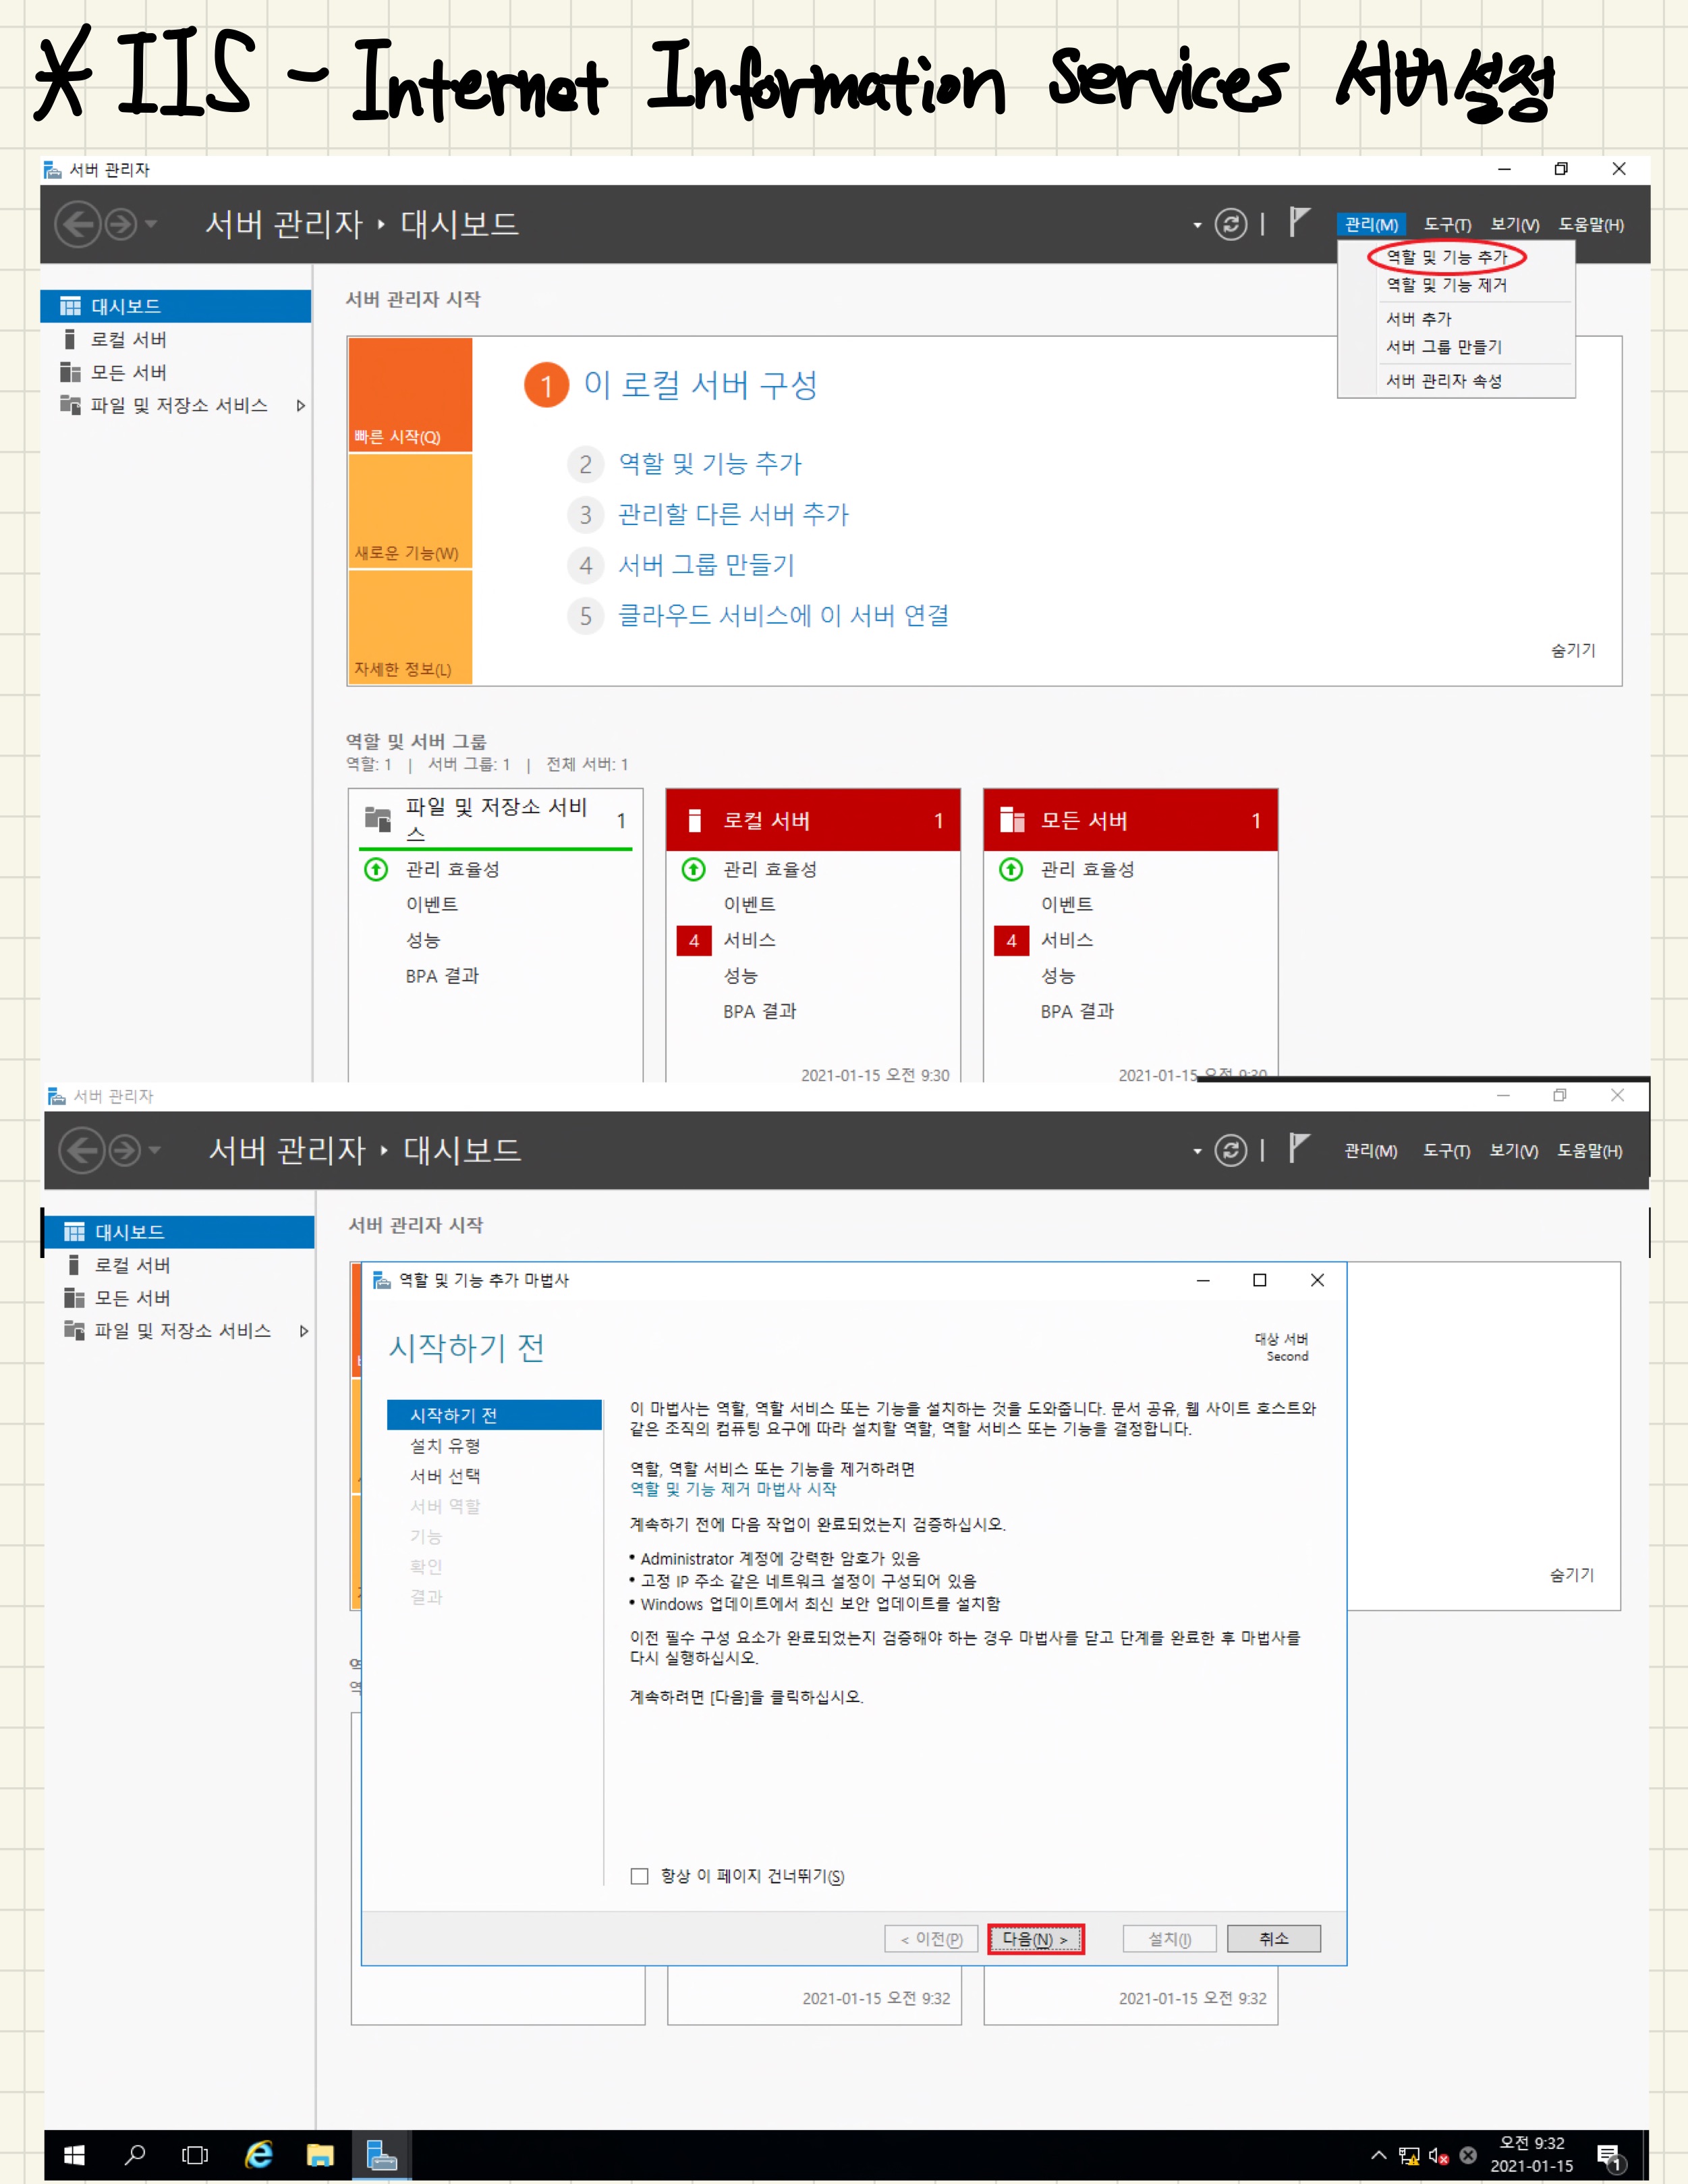Show hidden tray icons chevron

click(1379, 2155)
